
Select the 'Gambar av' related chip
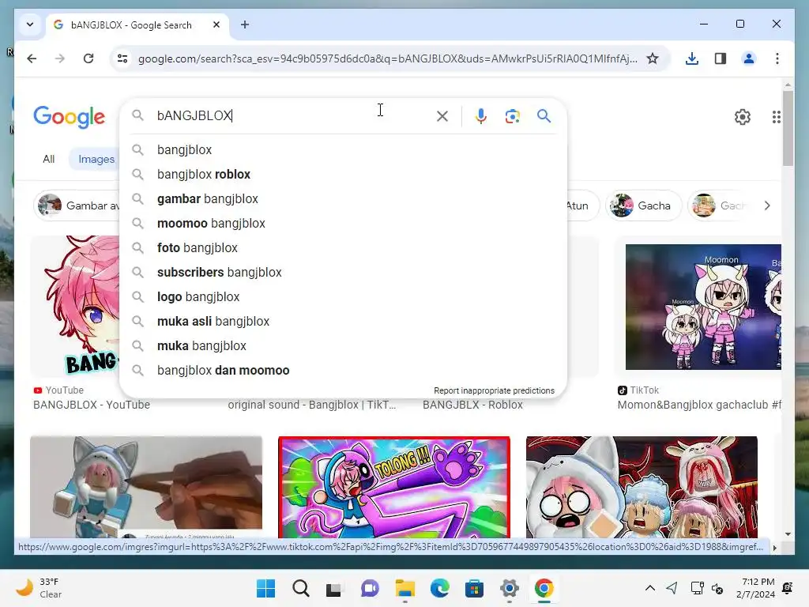coord(77,205)
